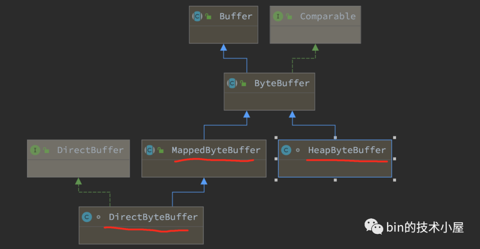Click members compartment of DirectByteBuffer node
Image resolution: width=480 pixels, height=249 pixels.
(x=141, y=235)
